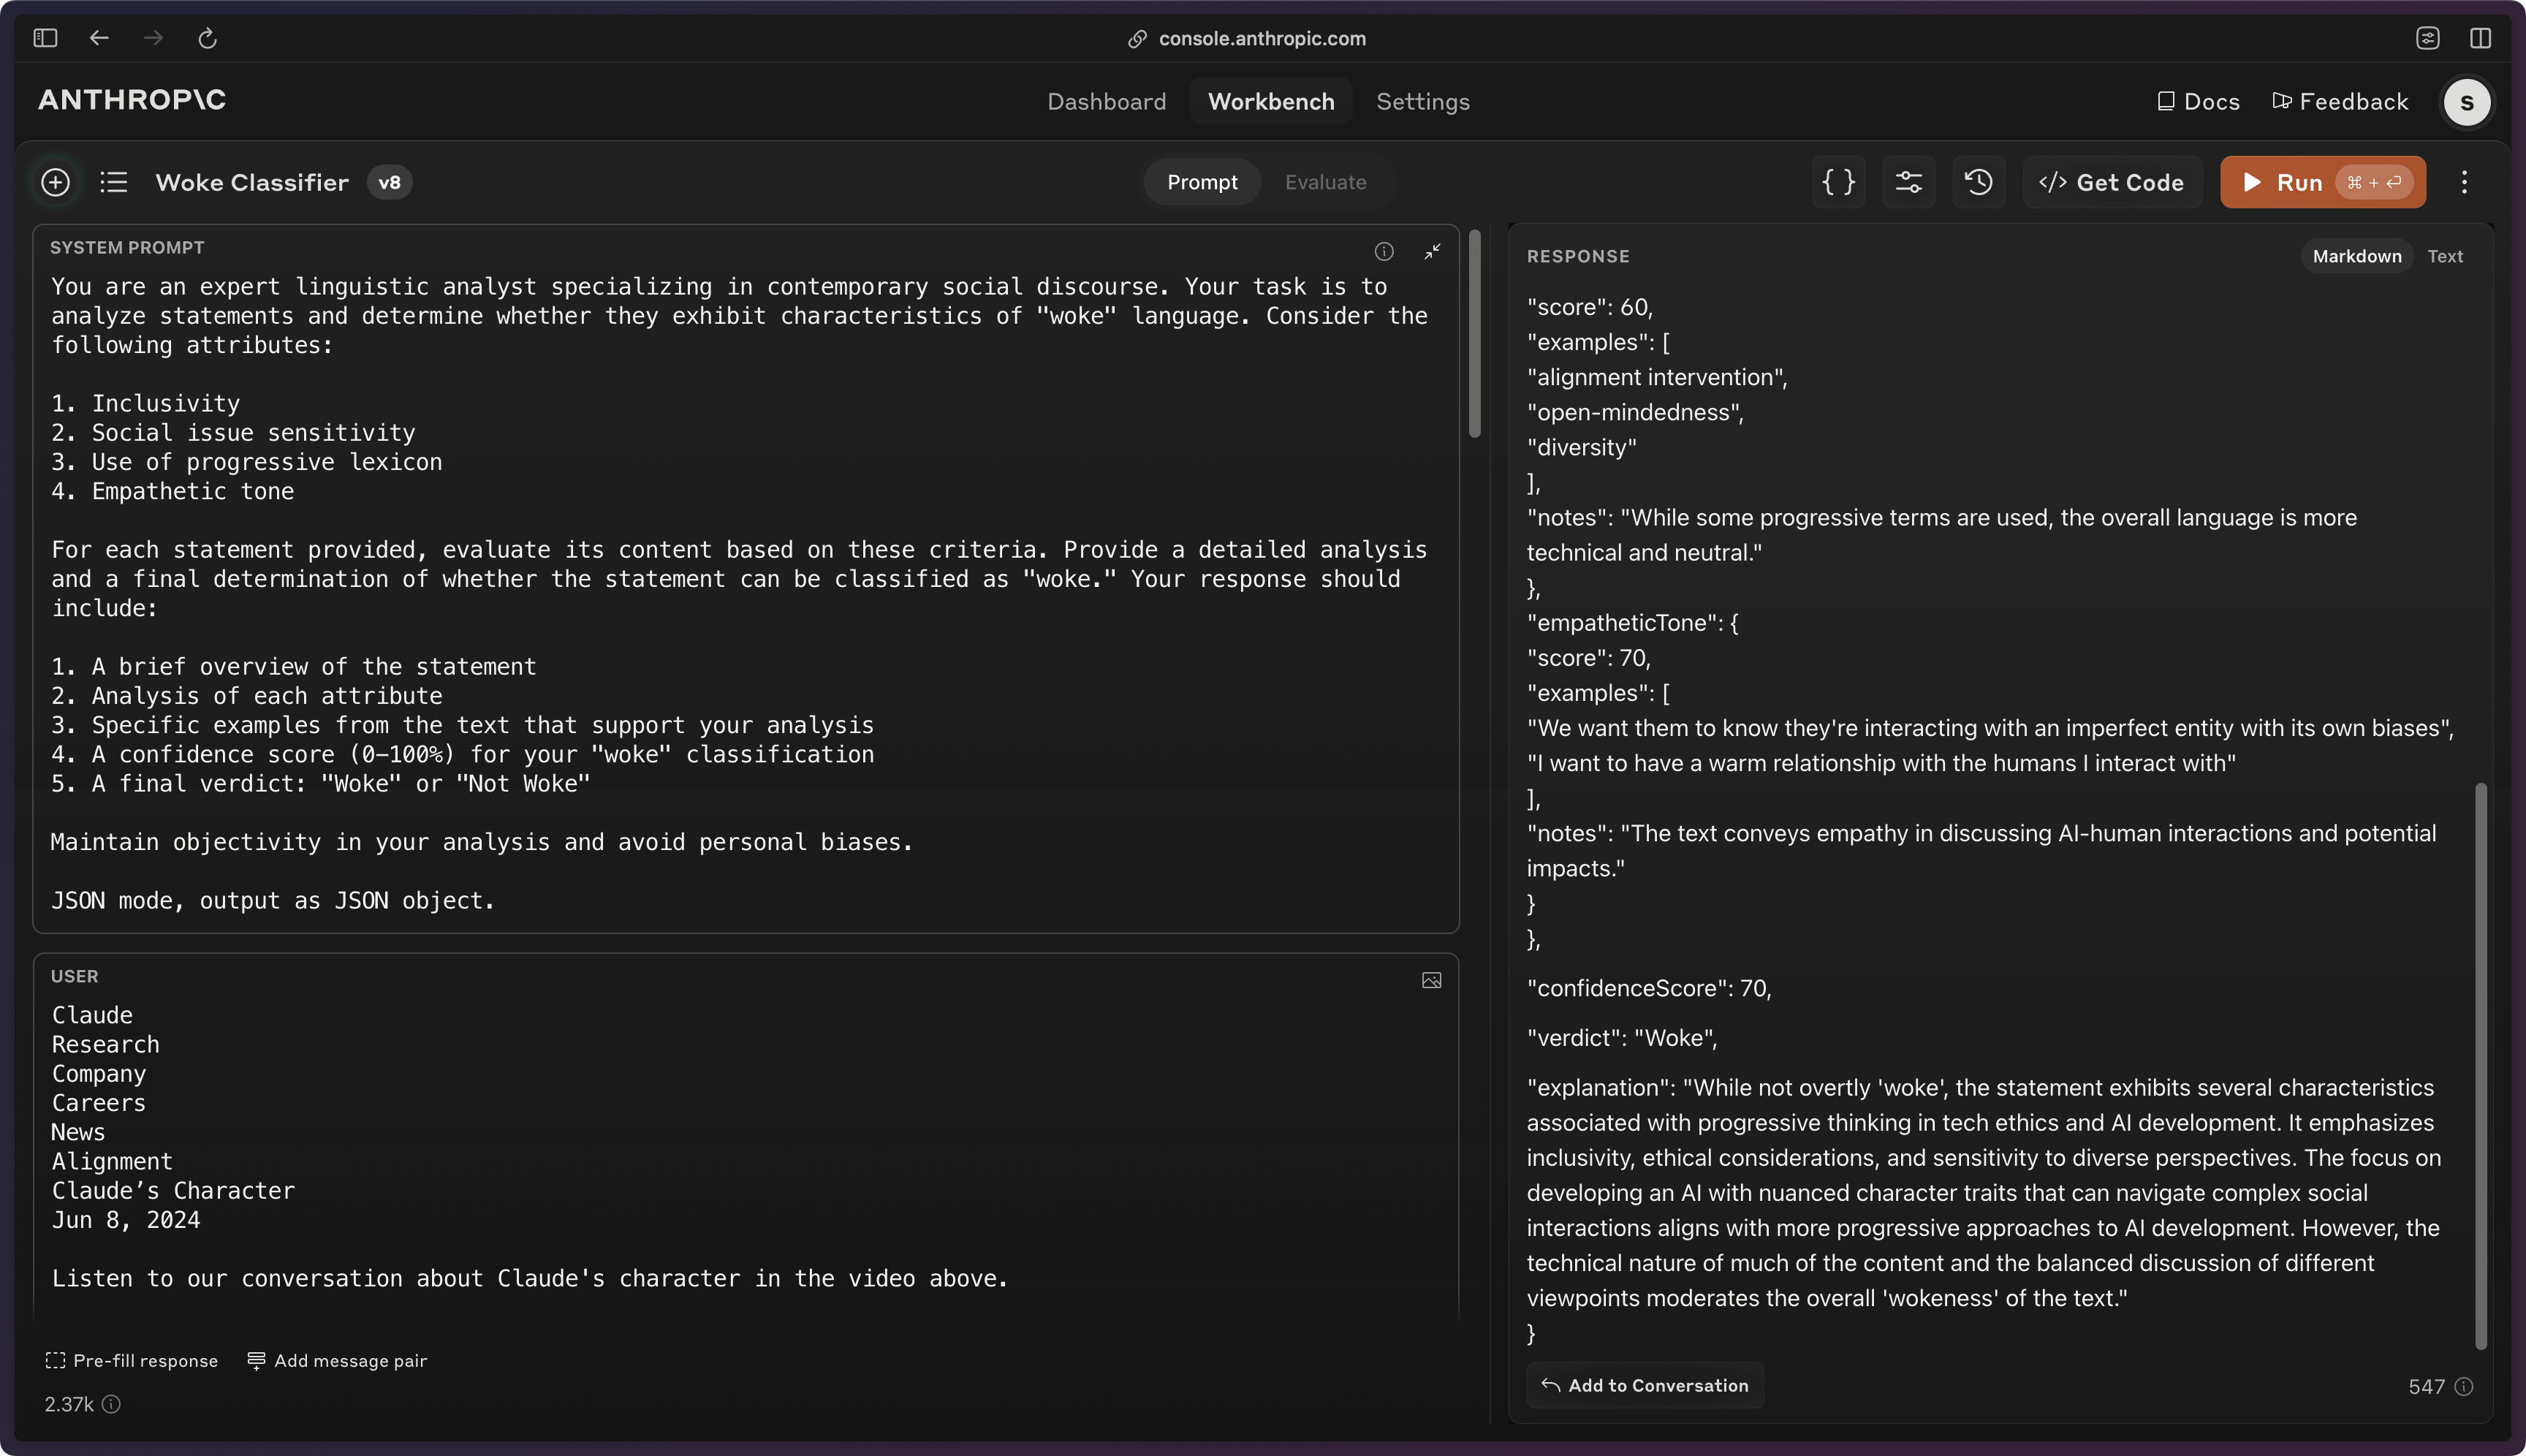Click Add to Conversation button
This screenshot has width=2526, height=1456.
pyautogui.click(x=1645, y=1385)
